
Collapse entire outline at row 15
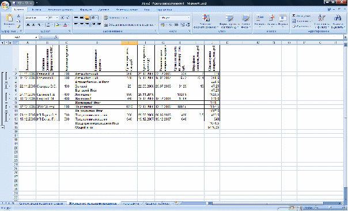pos(3,127)
